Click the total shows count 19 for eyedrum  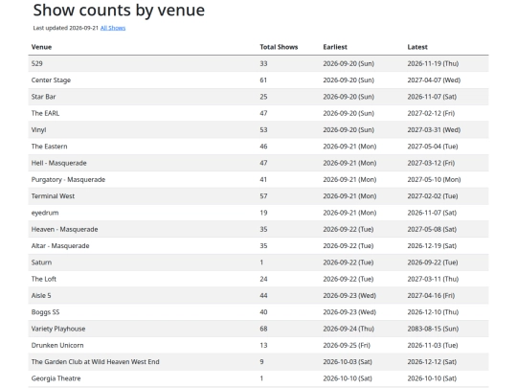(263, 213)
